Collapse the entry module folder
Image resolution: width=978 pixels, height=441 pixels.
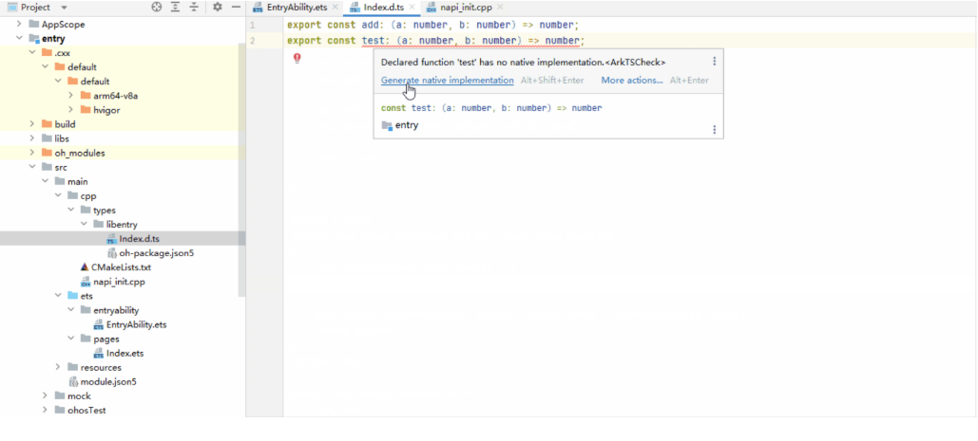(19, 39)
